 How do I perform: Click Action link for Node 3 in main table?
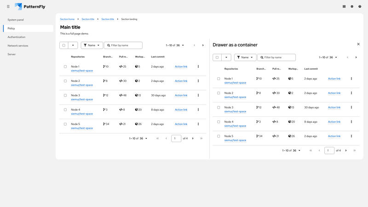[181, 95]
